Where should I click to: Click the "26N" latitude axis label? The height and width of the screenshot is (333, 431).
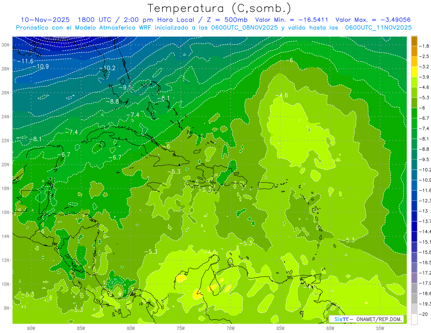click(6, 93)
